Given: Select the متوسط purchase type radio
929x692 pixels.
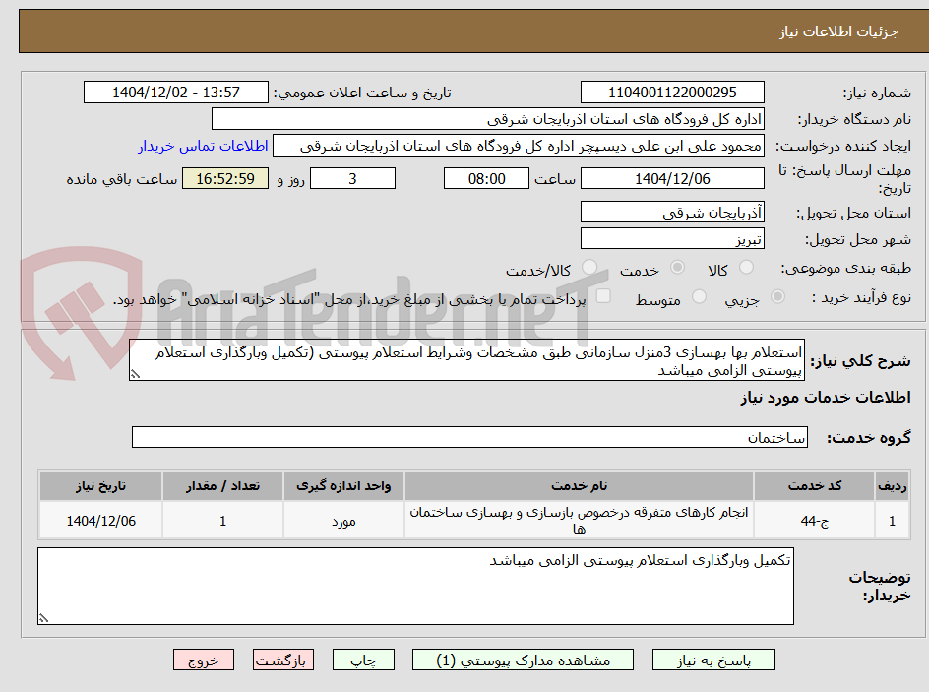Looking at the screenshot, I should pos(699,296).
